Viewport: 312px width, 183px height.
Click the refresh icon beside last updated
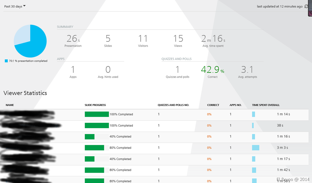pos(306,6)
